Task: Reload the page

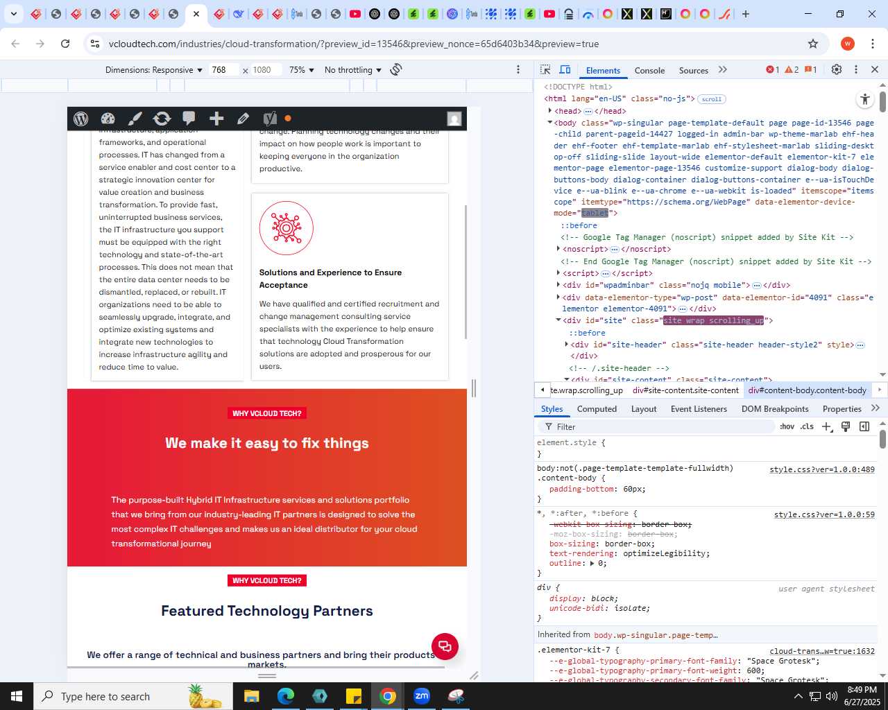Action: pos(65,44)
